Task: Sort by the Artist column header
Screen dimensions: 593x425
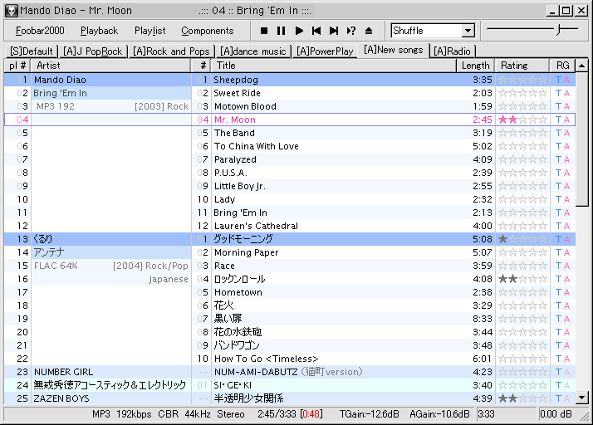Action: coord(110,66)
